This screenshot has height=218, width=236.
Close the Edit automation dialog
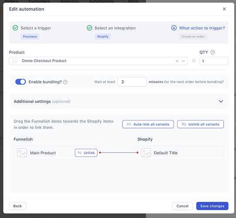click(224, 9)
